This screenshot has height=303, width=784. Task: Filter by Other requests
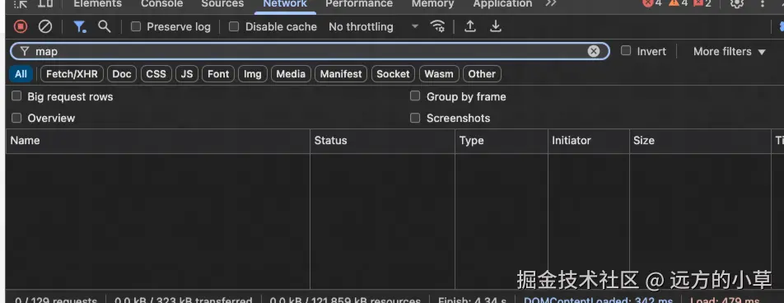[x=482, y=74]
